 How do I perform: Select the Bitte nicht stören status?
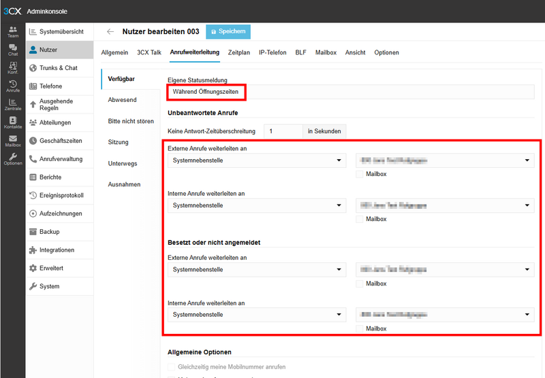coord(131,122)
